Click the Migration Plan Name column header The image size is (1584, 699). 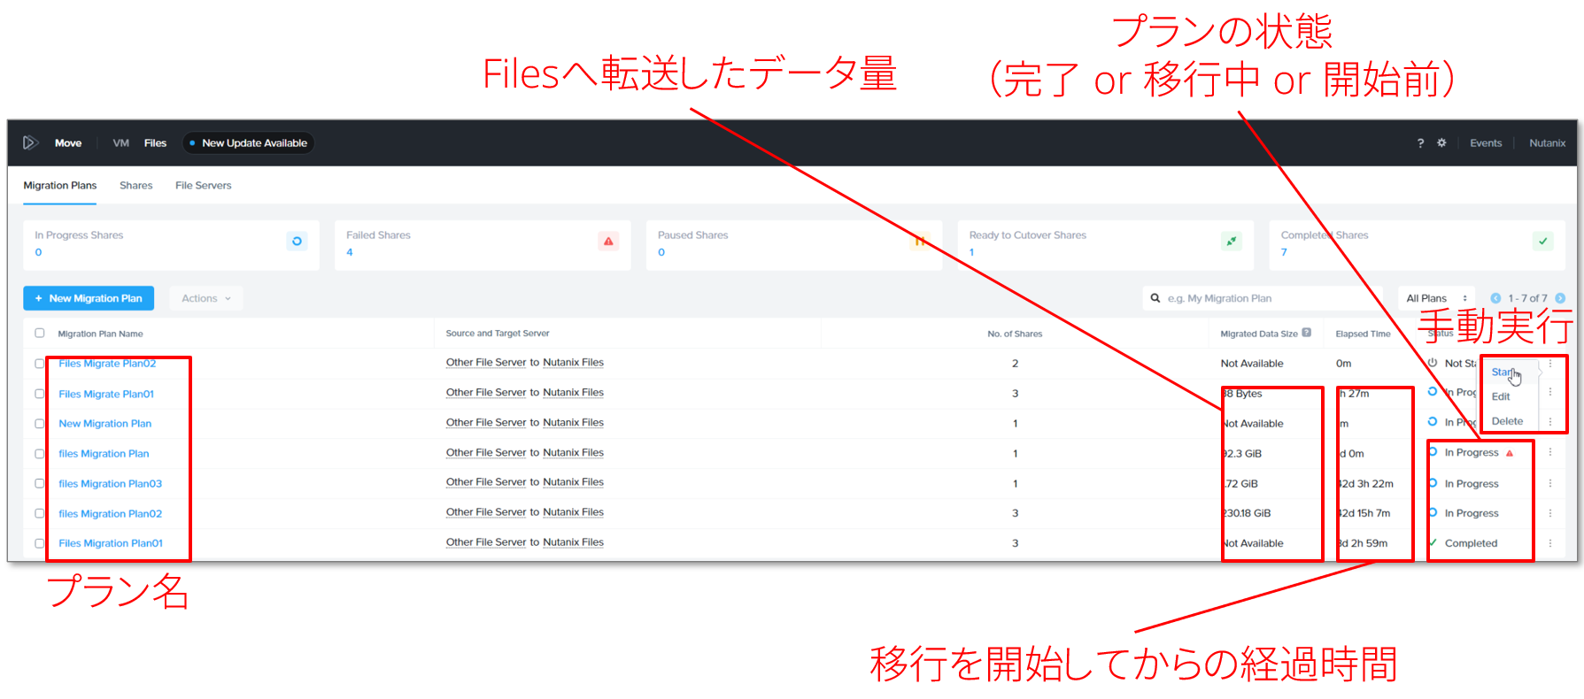pyautogui.click(x=100, y=334)
